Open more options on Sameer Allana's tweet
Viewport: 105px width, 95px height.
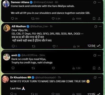(99, 2)
